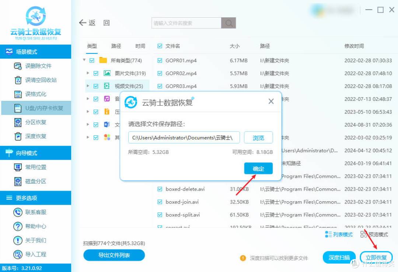The height and width of the screenshot is (272, 398).
Task: Click the save path input field
Action: pyautogui.click(x=184, y=138)
